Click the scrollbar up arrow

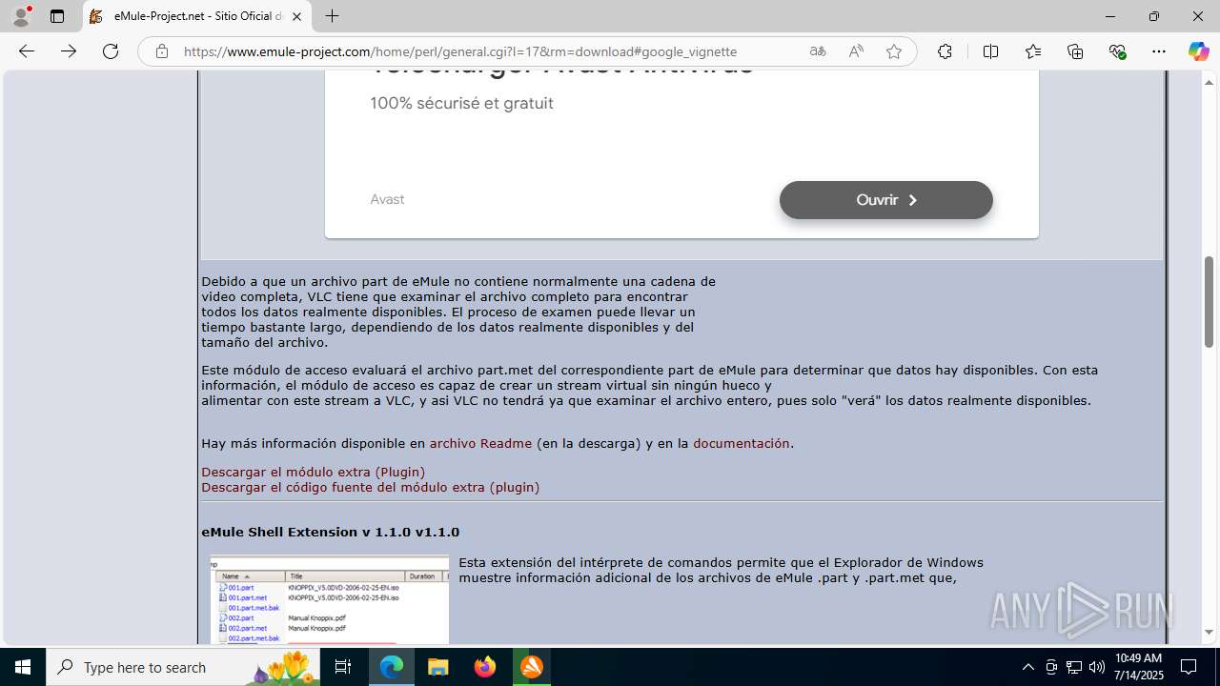click(1210, 81)
